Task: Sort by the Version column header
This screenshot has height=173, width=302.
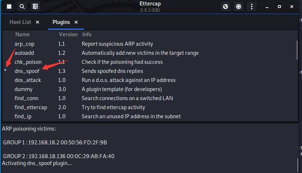Action: click(68, 34)
